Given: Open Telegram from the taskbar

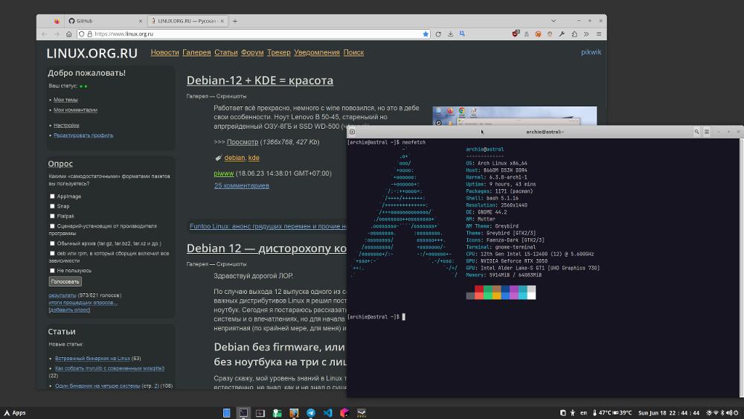Looking at the screenshot, I should point(311,413).
